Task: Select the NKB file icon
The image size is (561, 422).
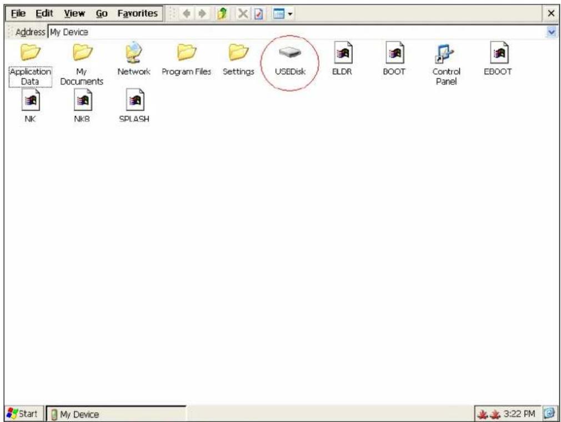Action: 82,106
